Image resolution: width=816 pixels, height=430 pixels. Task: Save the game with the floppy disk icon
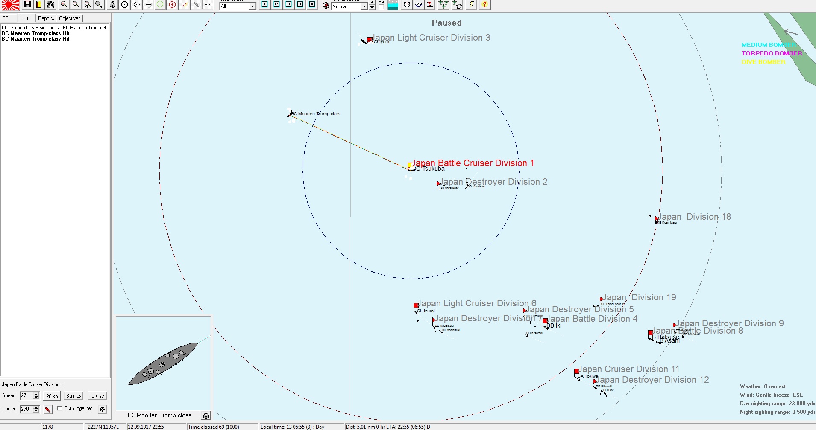pos(27,5)
